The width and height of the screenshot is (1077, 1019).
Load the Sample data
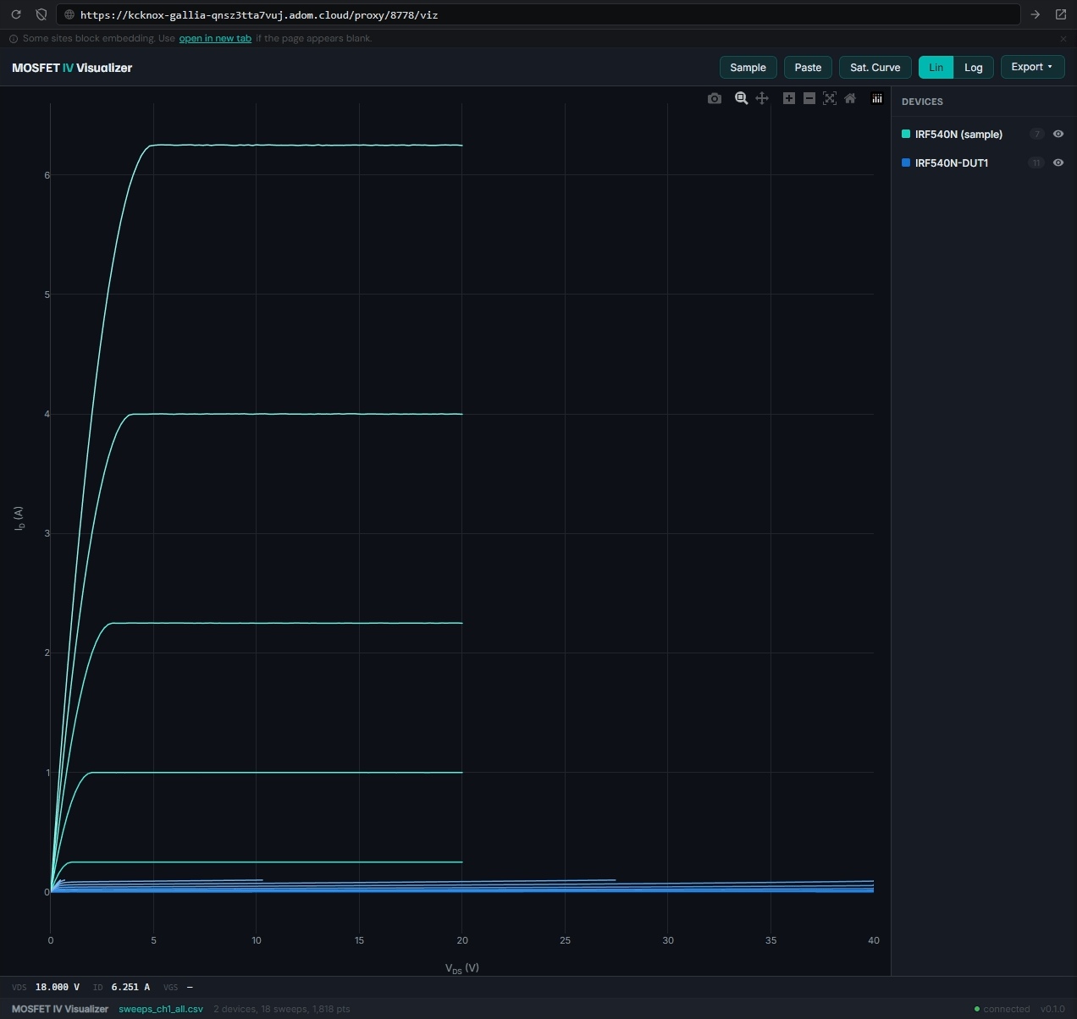coord(748,67)
